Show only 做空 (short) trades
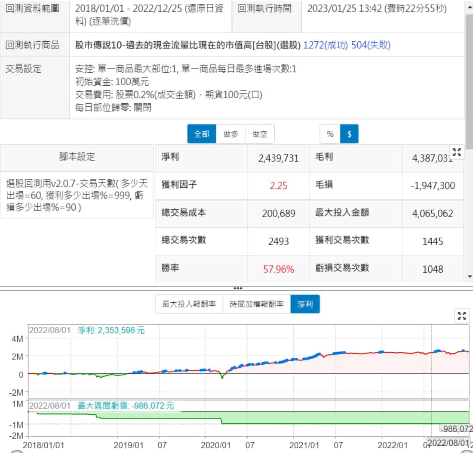This screenshot has height=453, width=473. (260, 134)
